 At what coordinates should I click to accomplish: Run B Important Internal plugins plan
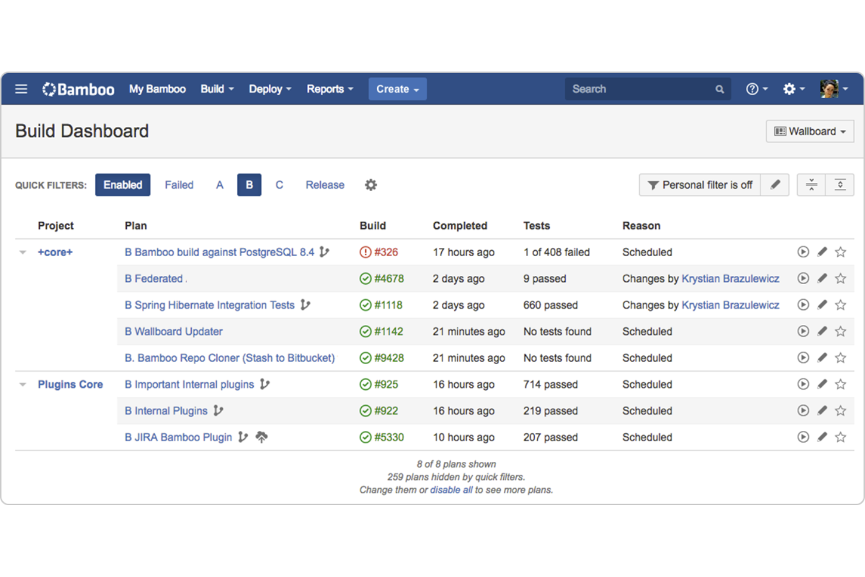(803, 384)
